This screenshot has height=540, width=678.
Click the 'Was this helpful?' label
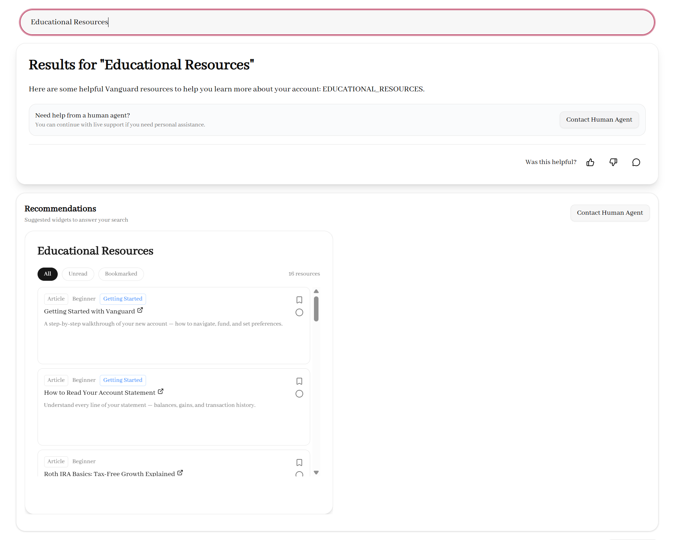coord(551,162)
